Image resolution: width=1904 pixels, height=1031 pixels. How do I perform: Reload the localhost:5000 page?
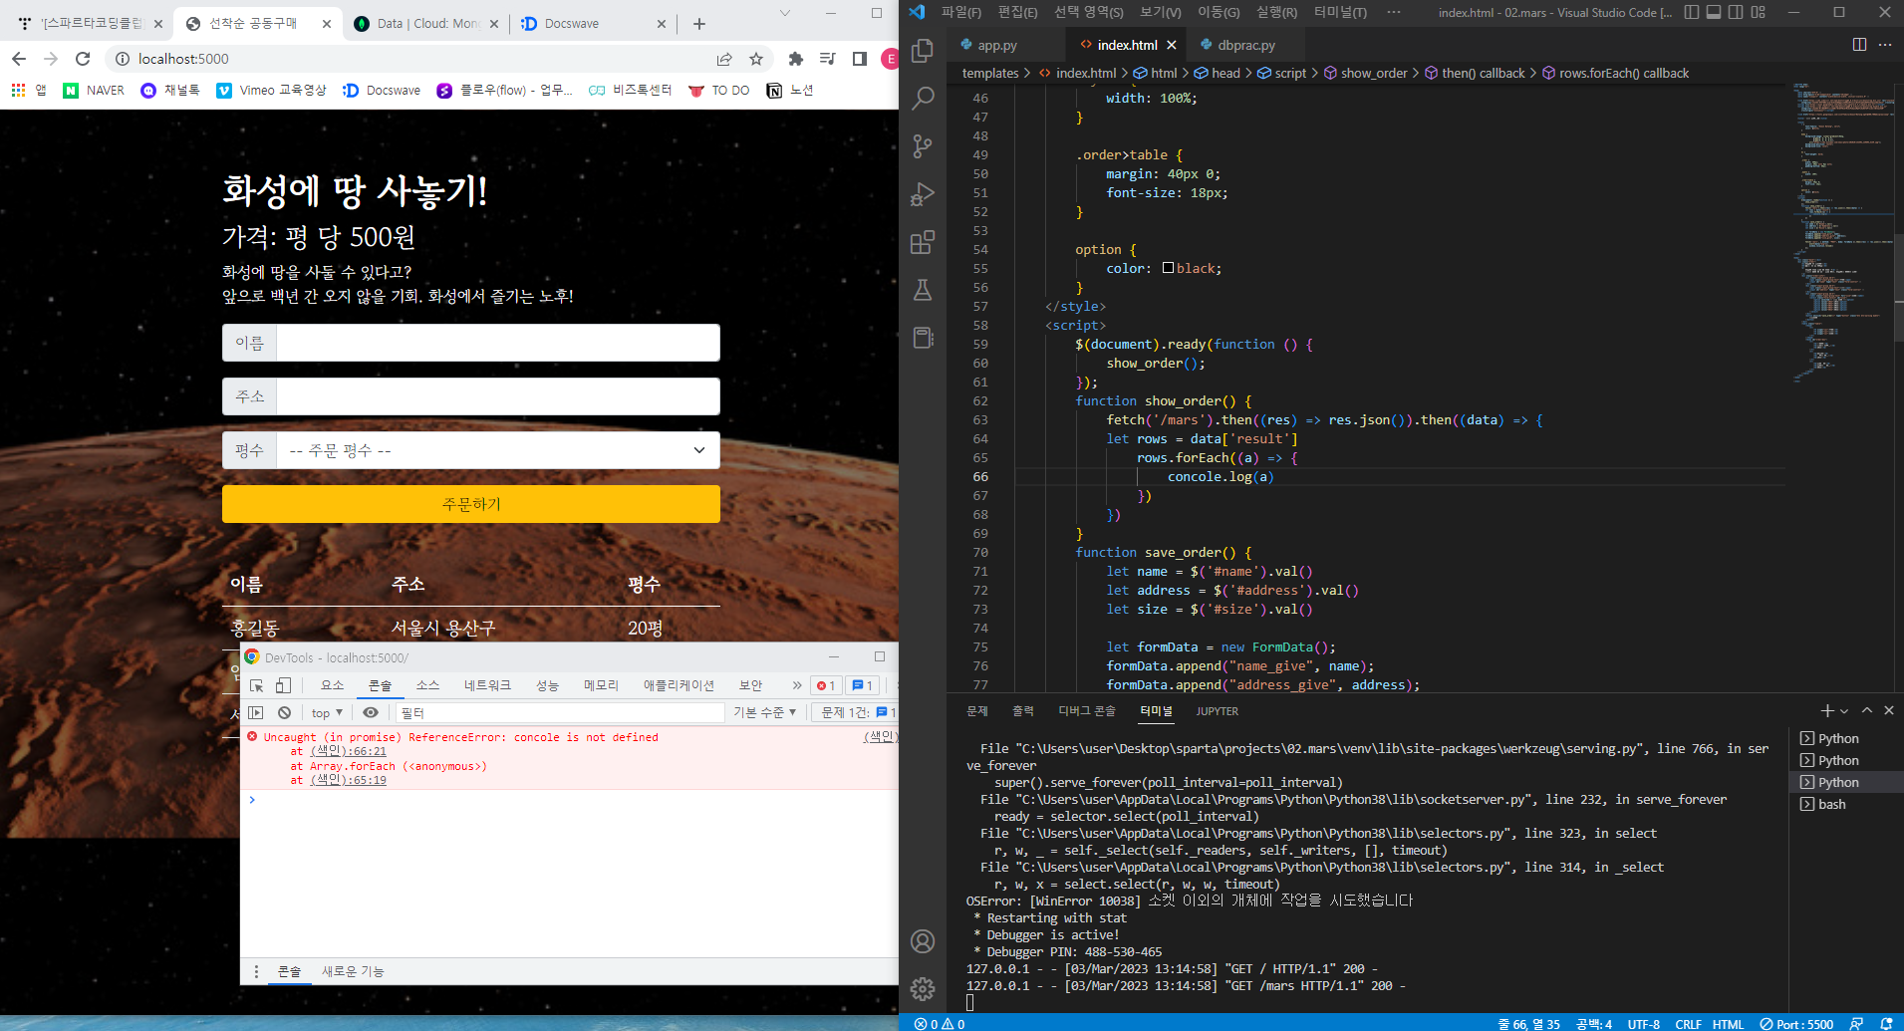click(x=83, y=59)
